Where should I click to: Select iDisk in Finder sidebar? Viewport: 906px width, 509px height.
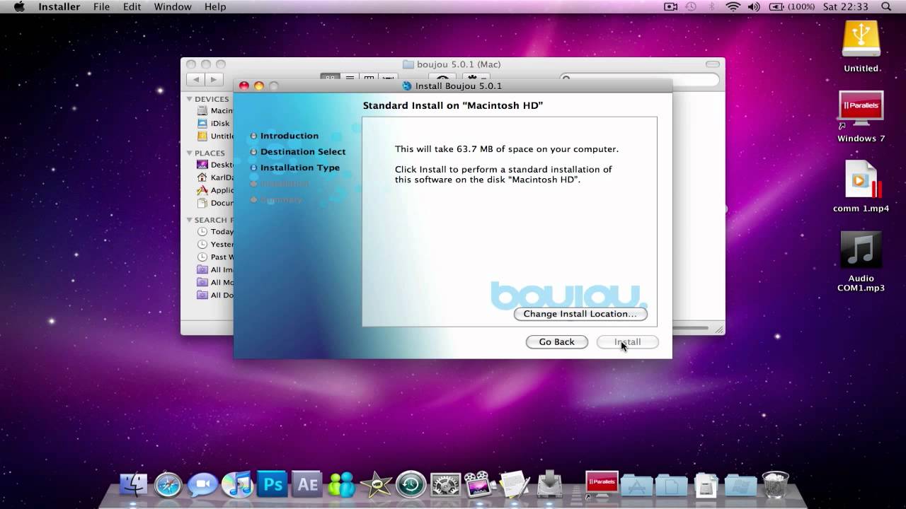coord(214,124)
